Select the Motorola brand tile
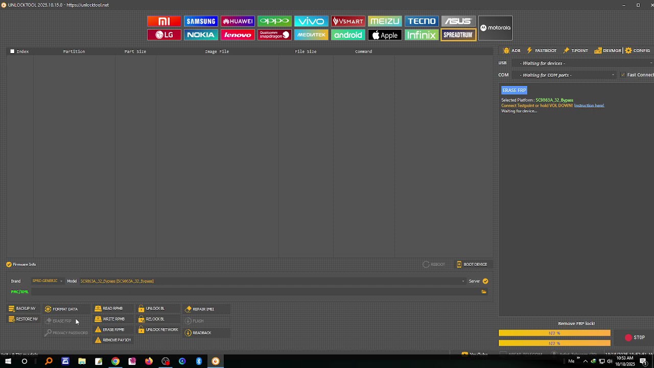This screenshot has height=368, width=654. (495, 28)
